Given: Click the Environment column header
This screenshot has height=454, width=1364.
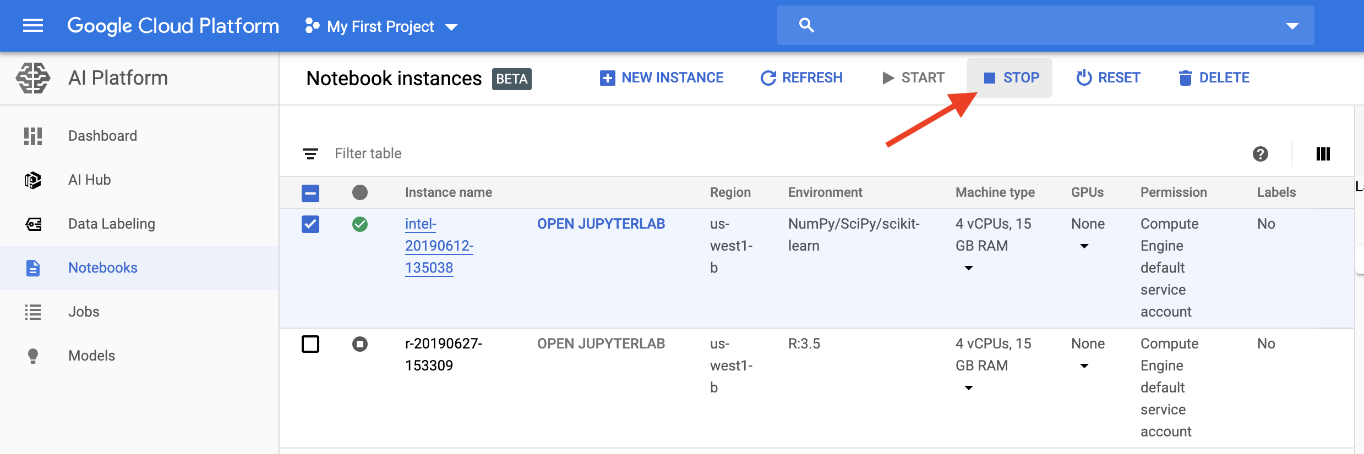Looking at the screenshot, I should [825, 192].
